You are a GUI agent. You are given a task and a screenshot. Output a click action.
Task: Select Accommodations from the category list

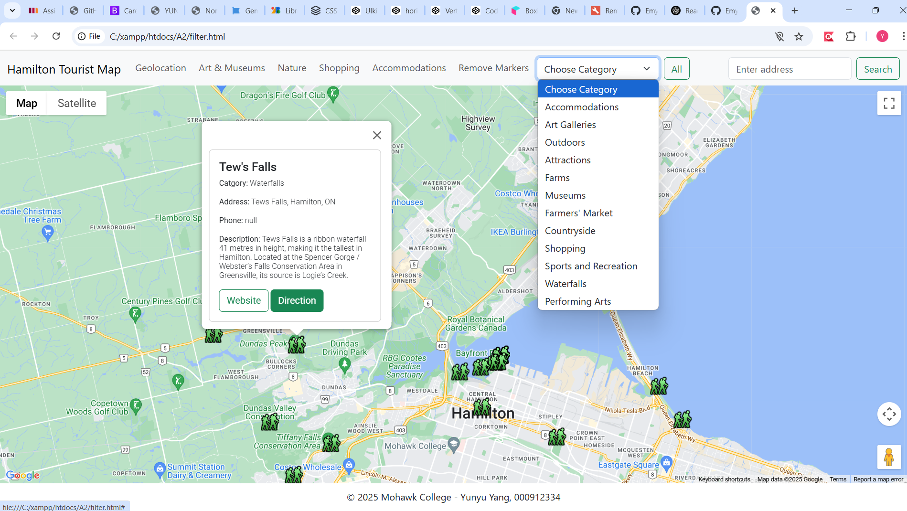click(x=598, y=107)
